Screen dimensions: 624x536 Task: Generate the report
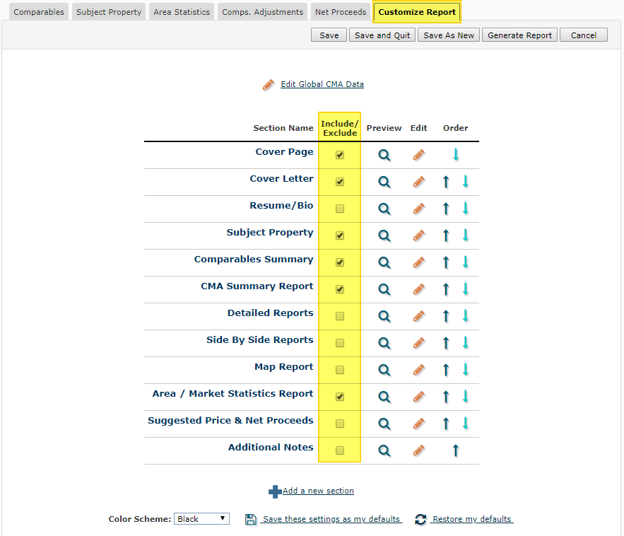[x=519, y=35]
